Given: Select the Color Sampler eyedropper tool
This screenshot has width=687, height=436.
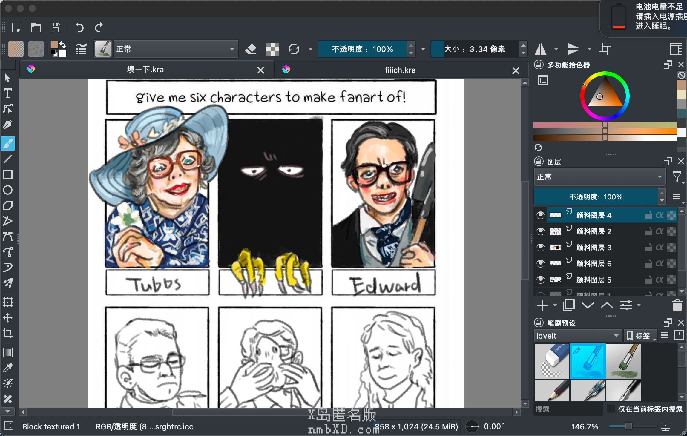Looking at the screenshot, I should (8, 368).
